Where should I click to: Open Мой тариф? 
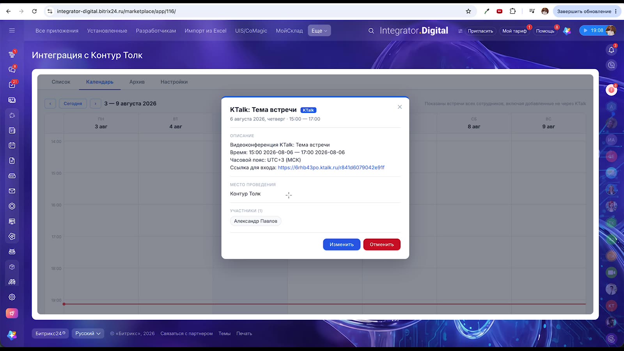514,31
